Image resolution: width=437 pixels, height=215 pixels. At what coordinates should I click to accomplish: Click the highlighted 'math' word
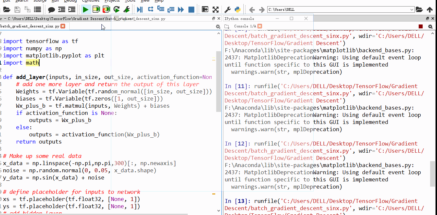32,63
